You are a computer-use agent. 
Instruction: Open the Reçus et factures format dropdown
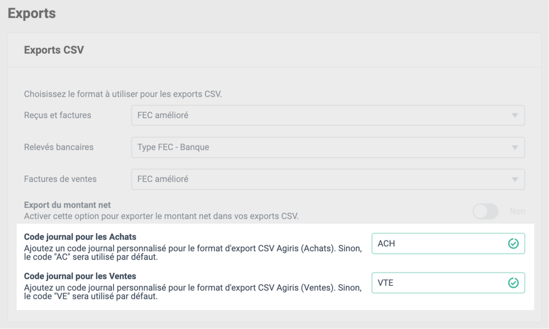pyautogui.click(x=328, y=115)
